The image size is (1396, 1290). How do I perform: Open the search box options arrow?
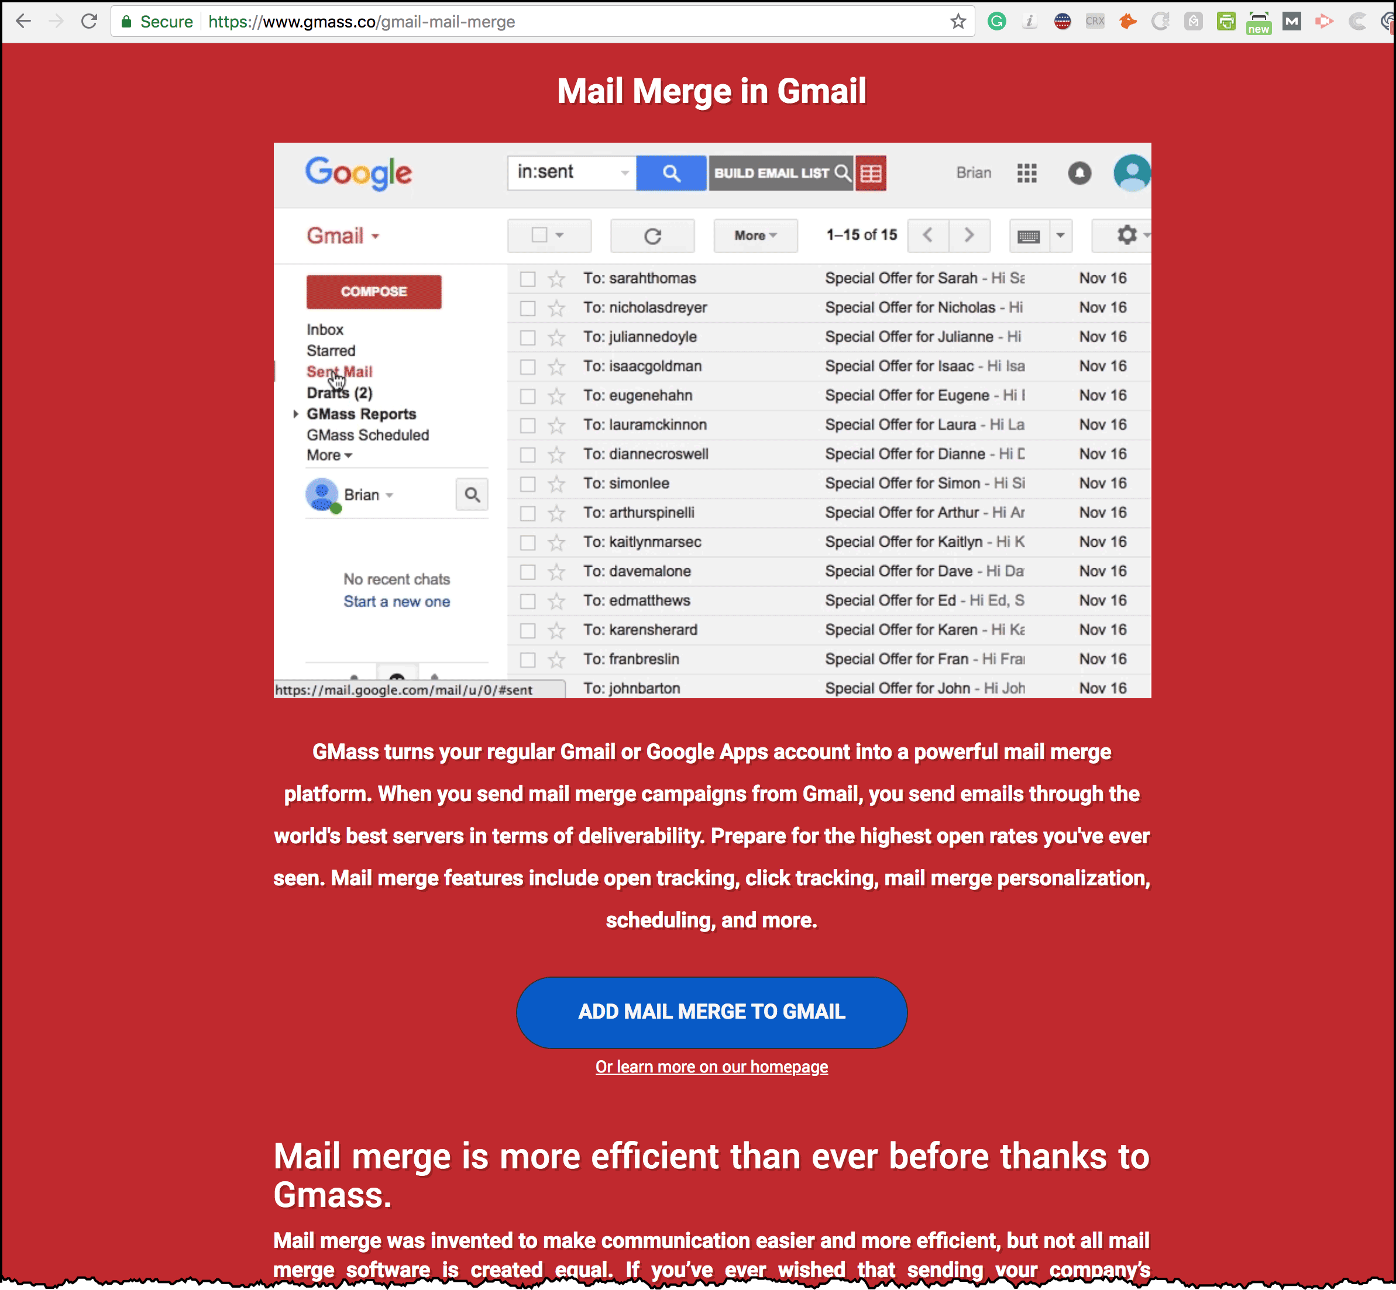point(625,173)
